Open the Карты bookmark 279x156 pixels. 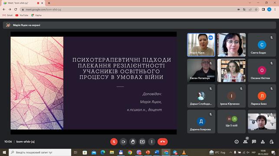coord(36,15)
